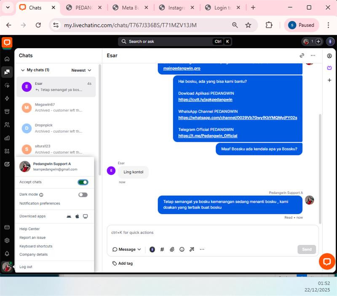Copy chat link icon beside Esar header
The width and height of the screenshot is (337, 296).
[x=302, y=56]
